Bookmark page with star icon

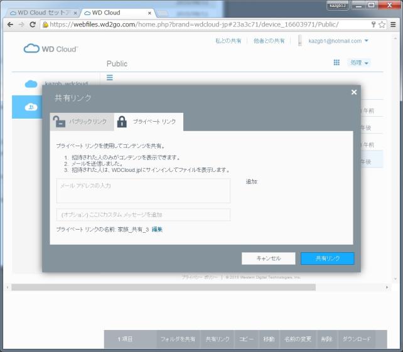pos(382,24)
